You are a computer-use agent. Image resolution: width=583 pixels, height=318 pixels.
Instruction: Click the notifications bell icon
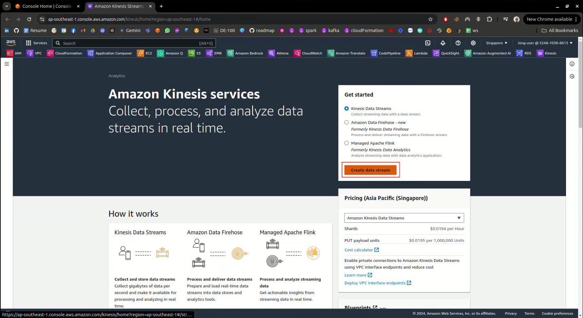click(443, 43)
